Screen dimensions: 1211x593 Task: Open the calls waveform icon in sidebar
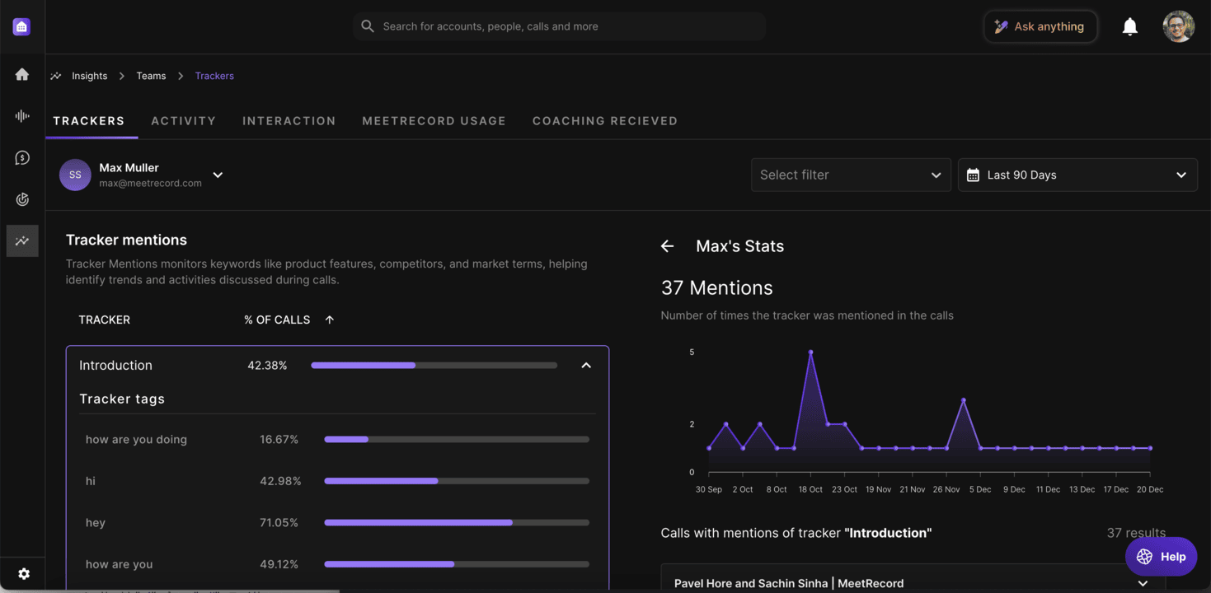pyautogui.click(x=22, y=116)
